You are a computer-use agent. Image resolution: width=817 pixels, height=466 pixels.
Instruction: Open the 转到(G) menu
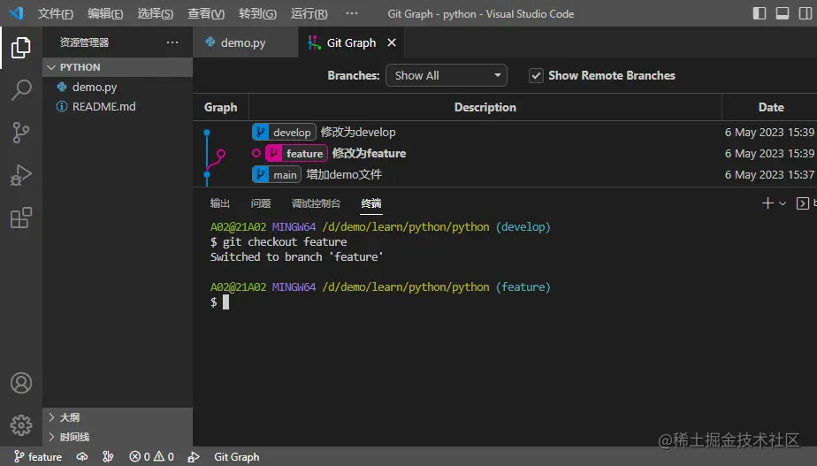point(257,13)
